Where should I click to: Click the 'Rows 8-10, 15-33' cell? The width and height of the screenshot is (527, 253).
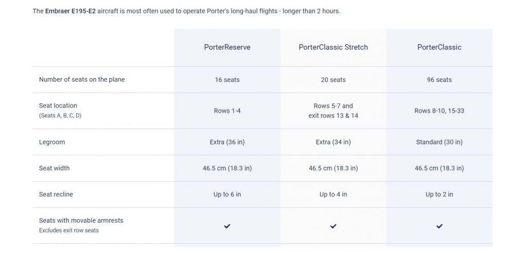439,111
